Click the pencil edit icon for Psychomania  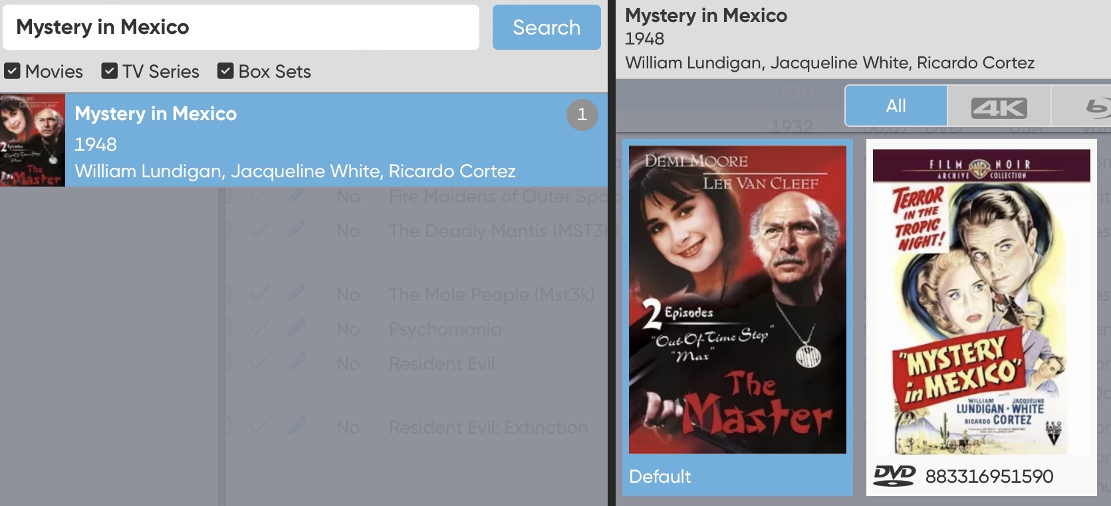(297, 329)
